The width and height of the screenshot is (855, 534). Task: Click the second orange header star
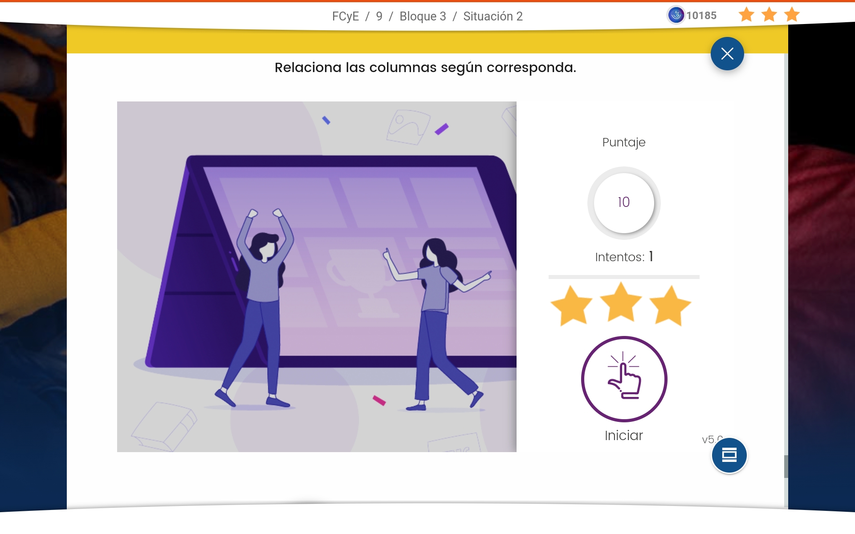click(x=769, y=15)
